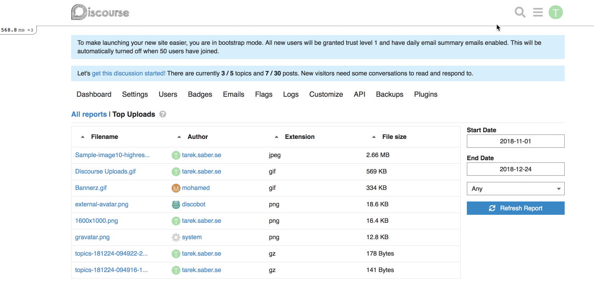Open Sample-image10-highres file link
The image size is (594, 292).
click(112, 155)
